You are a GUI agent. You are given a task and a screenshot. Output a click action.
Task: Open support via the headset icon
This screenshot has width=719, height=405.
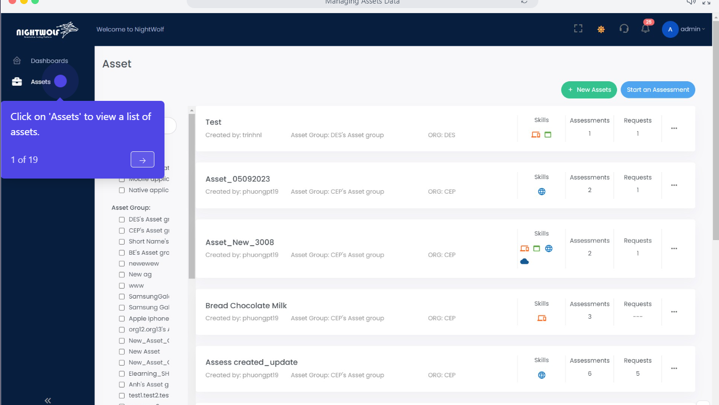point(624,29)
